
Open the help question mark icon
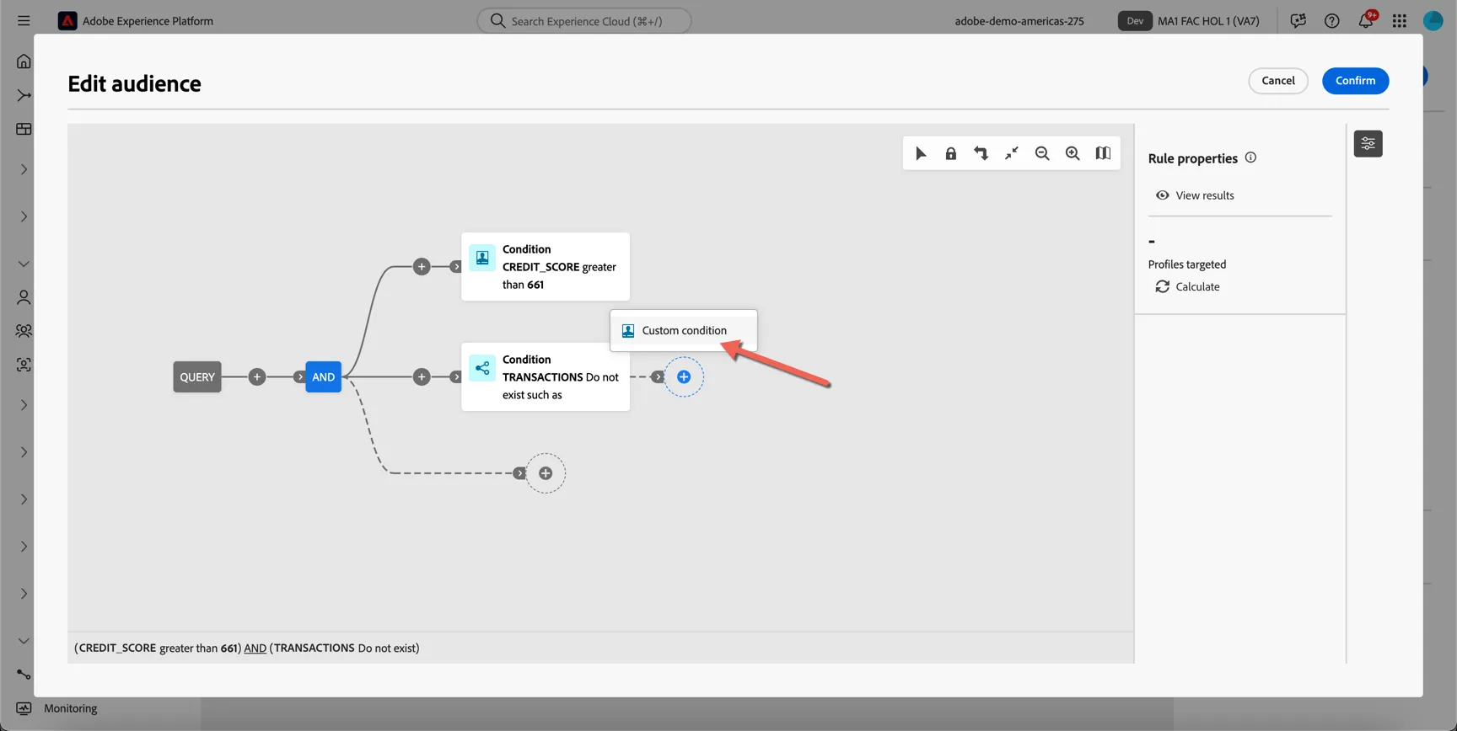pos(1332,21)
